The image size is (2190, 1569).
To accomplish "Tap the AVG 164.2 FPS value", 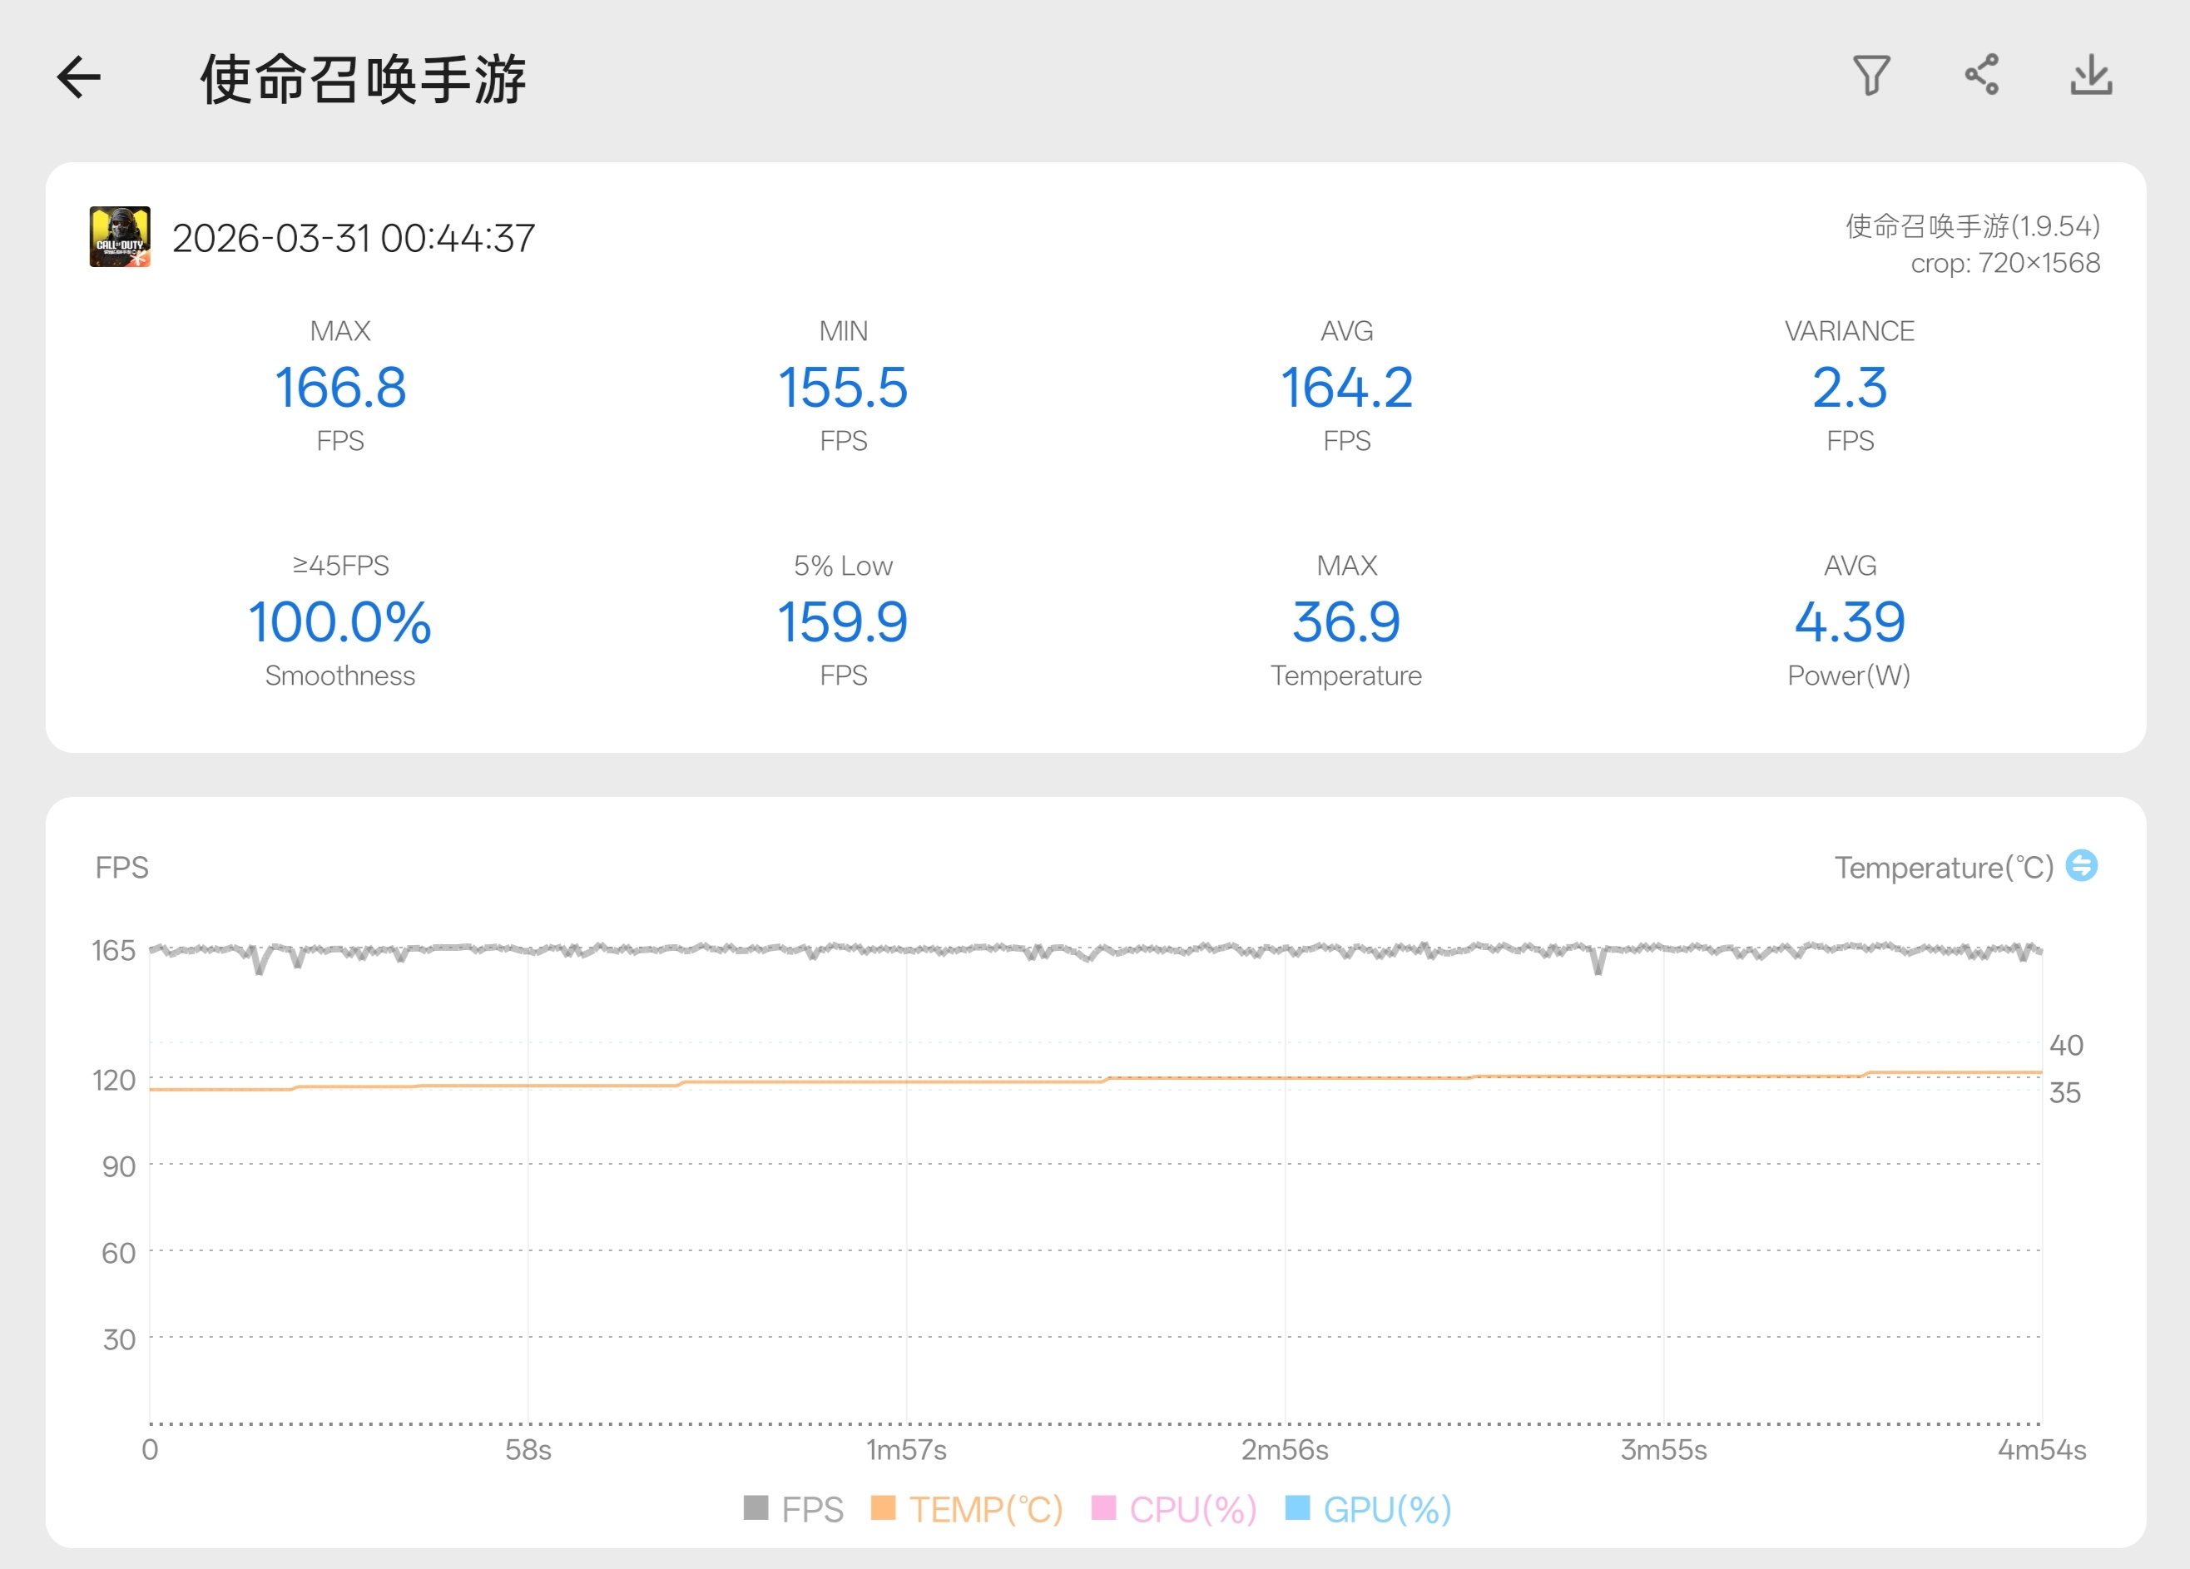I will pyautogui.click(x=1346, y=387).
